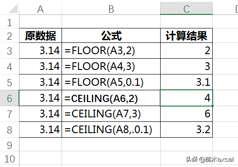Screen dimensions: 238x167
Task: Select row 1 header
Action: coord(10,22)
